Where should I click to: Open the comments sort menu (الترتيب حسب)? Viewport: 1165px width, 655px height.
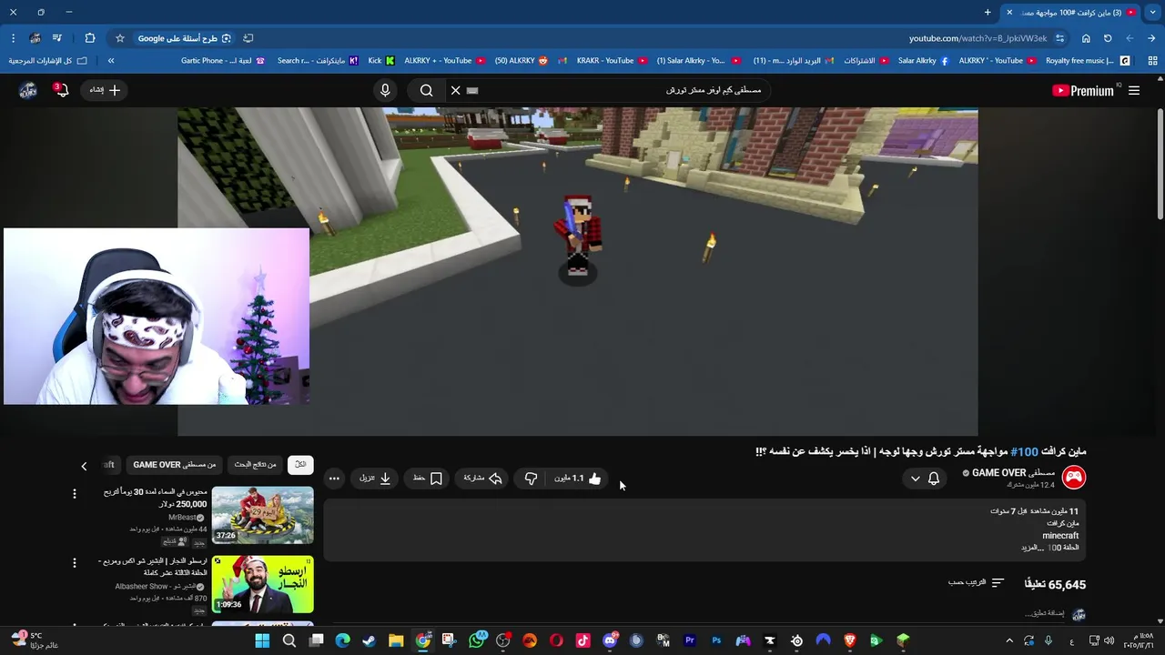[977, 582]
